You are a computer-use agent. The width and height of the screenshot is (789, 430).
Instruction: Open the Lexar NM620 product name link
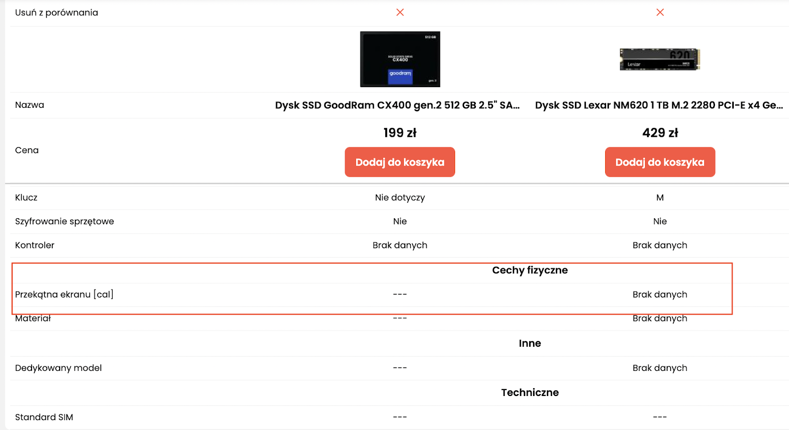pyautogui.click(x=659, y=105)
